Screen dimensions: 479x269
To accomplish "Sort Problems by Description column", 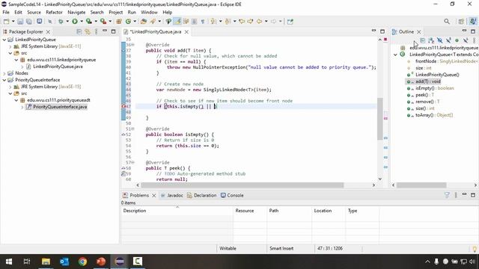I will (x=177, y=211).
